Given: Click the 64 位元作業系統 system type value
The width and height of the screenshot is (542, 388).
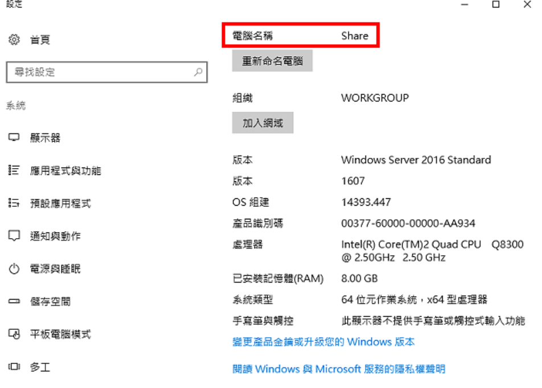Looking at the screenshot, I should [x=414, y=300].
